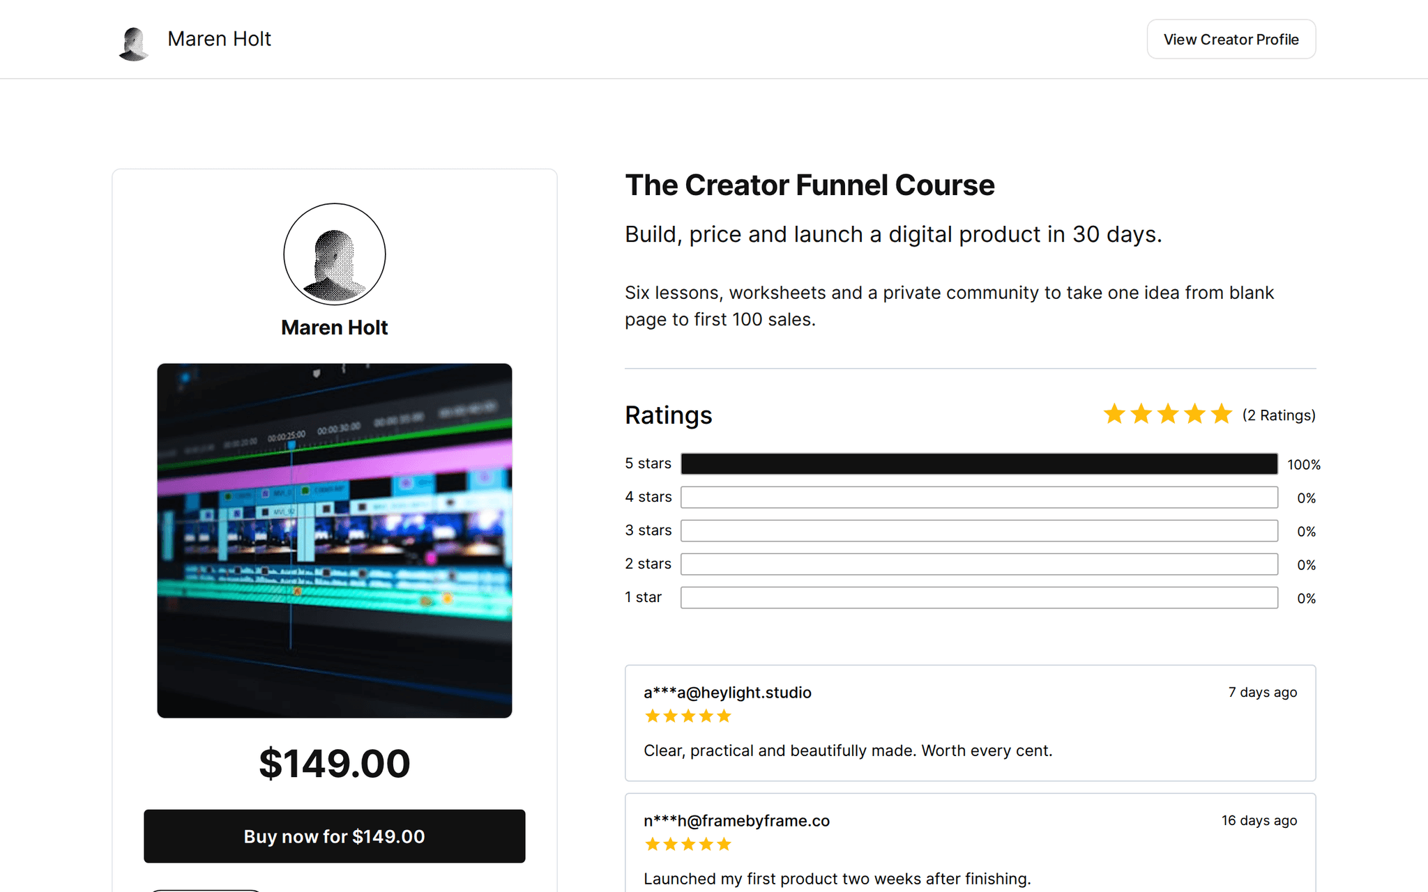Click the '1 star' row label
The width and height of the screenshot is (1428, 892).
click(x=643, y=597)
